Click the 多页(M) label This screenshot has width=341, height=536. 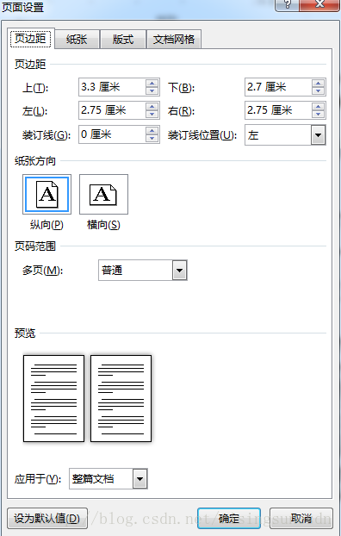tap(43, 271)
